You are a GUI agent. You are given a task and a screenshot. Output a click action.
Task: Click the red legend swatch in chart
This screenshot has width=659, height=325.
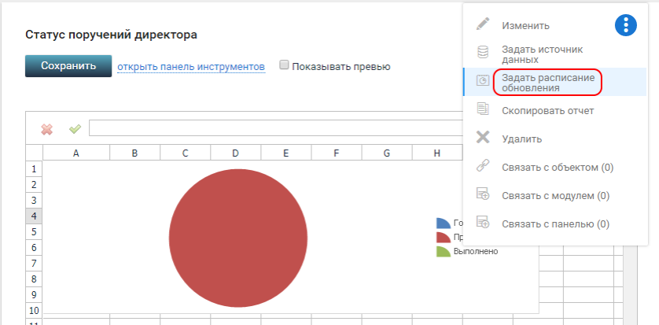click(x=444, y=238)
